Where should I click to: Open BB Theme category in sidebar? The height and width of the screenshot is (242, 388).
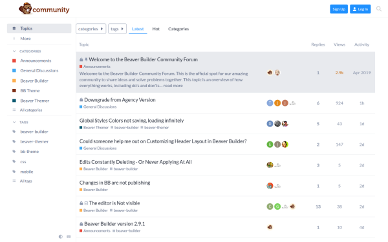(30, 90)
